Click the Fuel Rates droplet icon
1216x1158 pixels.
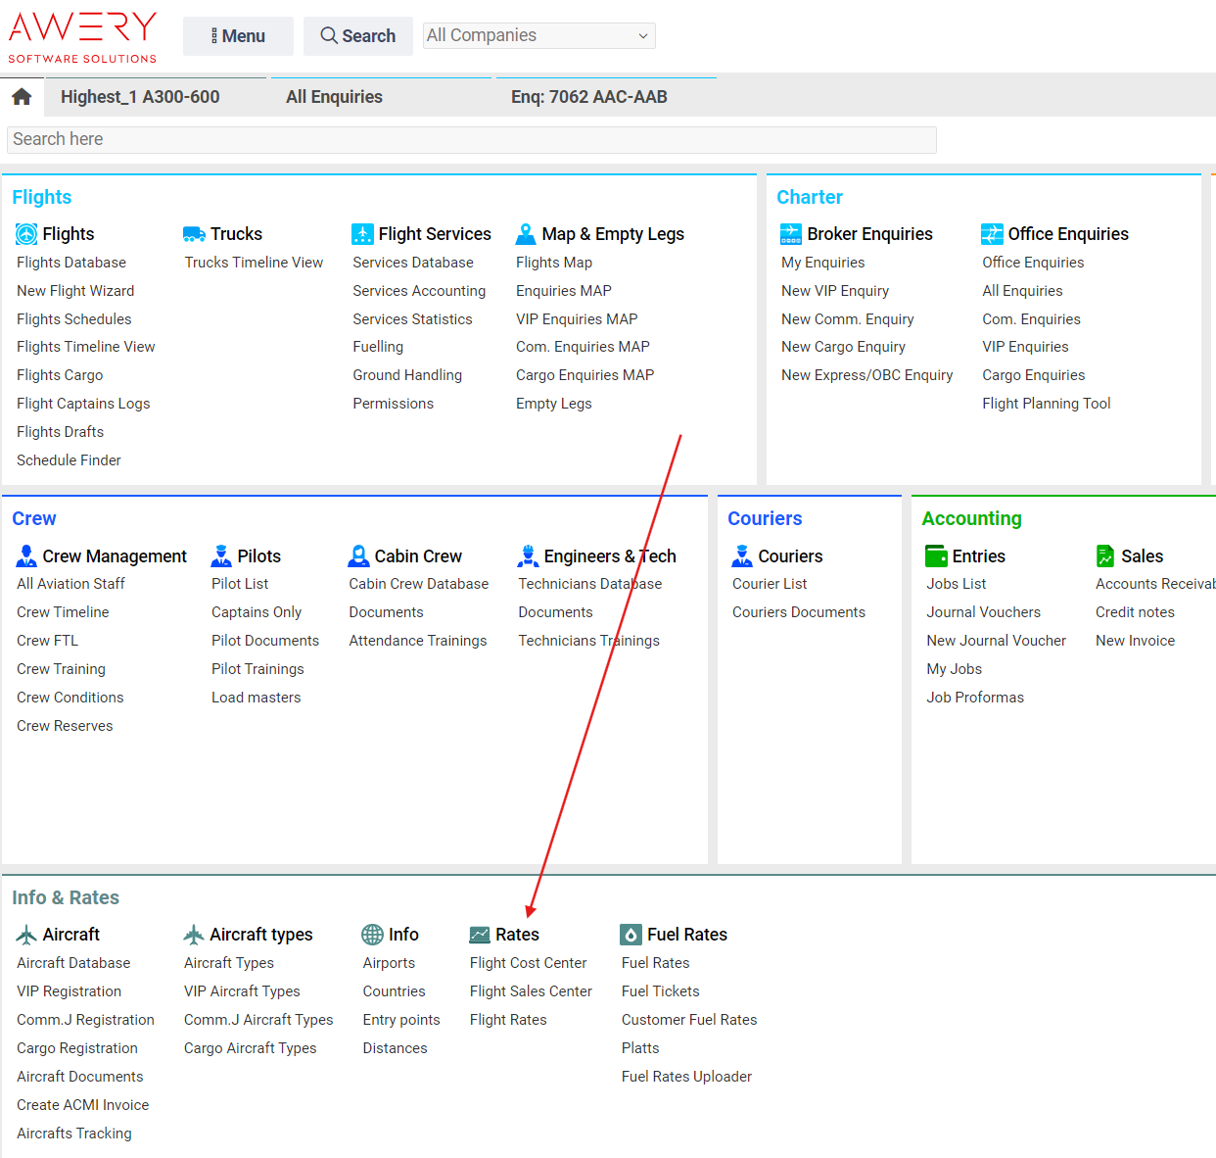point(631,935)
